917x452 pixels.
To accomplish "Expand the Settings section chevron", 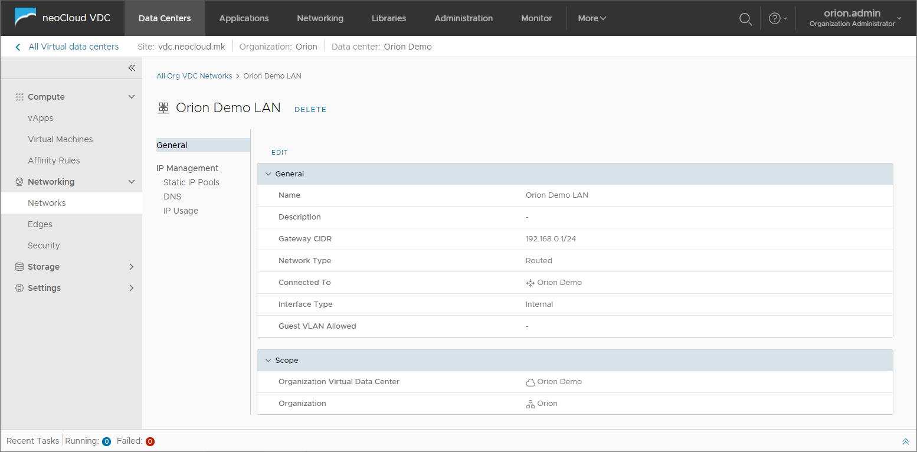I will point(132,288).
